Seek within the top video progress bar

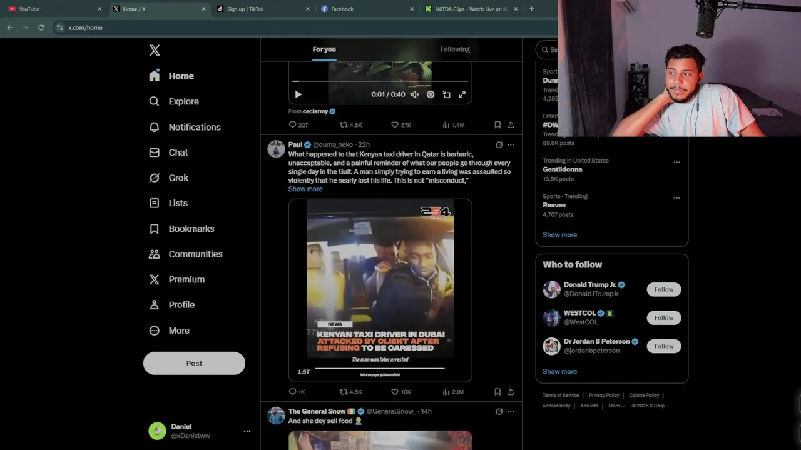[380, 81]
